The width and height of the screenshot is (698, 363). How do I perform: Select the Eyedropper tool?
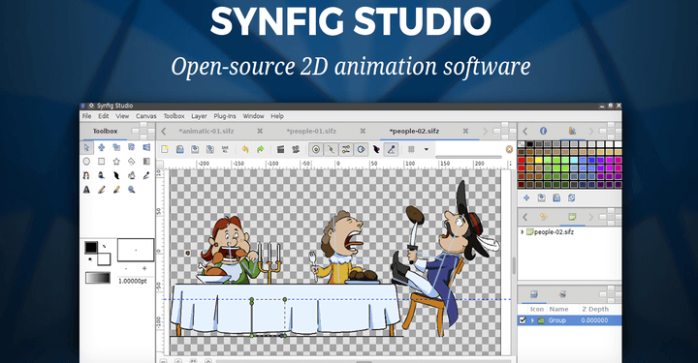click(x=146, y=175)
